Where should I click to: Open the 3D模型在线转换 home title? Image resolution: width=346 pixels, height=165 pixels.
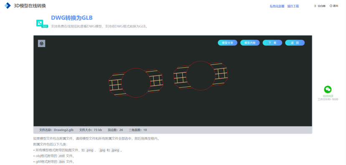[30, 6]
